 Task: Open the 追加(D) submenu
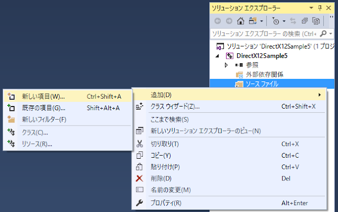tap(229, 95)
